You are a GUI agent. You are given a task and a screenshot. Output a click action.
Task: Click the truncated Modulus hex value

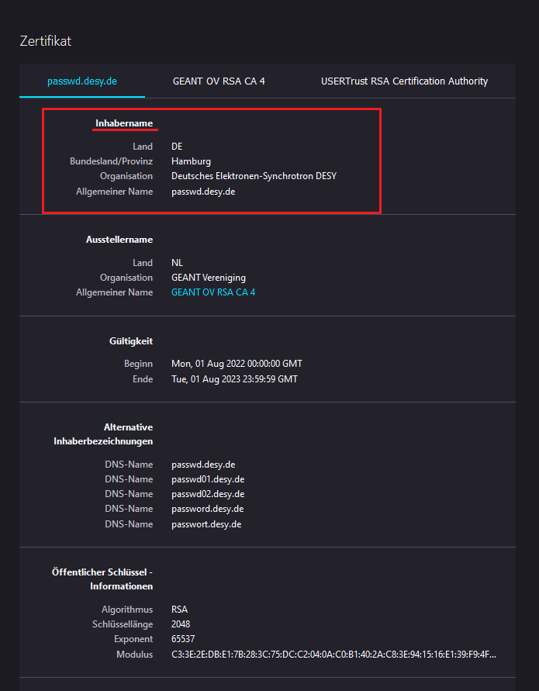[333, 655]
